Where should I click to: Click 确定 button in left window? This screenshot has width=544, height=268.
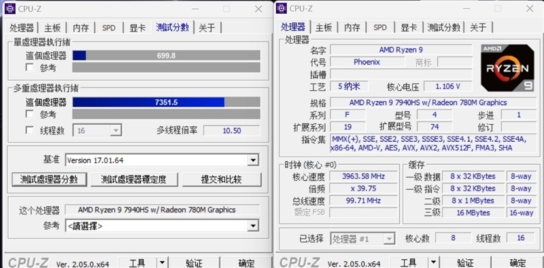[x=246, y=263]
